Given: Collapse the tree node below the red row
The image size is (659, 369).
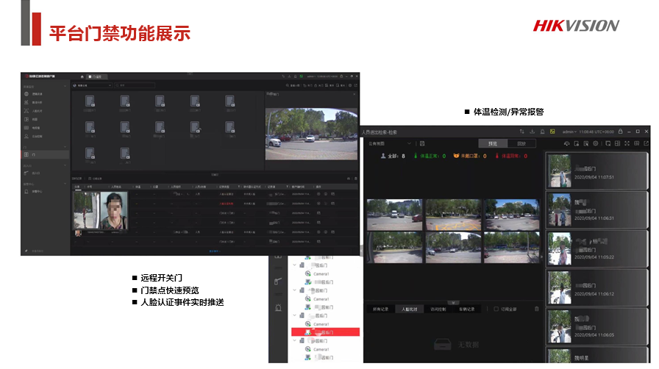Looking at the screenshot, I should coord(295,340).
